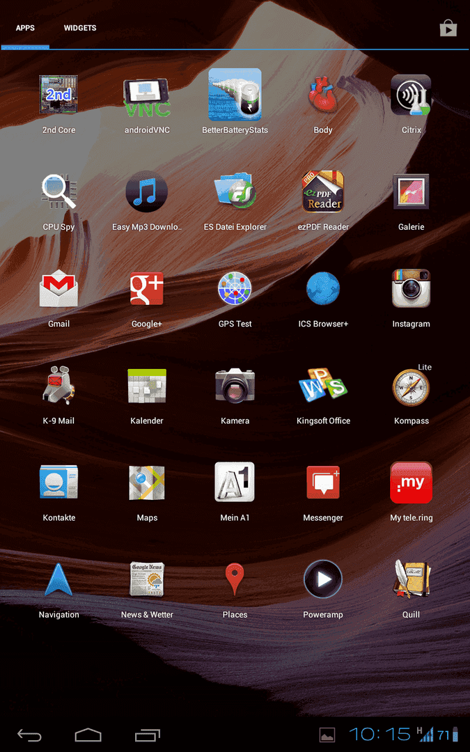Launch Kompass Lite app
470x752 pixels.
point(411,386)
